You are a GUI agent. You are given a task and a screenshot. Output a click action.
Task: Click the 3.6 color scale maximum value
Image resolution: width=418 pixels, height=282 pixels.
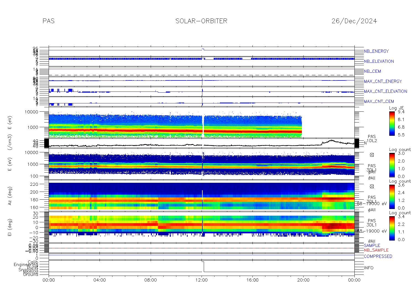pos(401,185)
